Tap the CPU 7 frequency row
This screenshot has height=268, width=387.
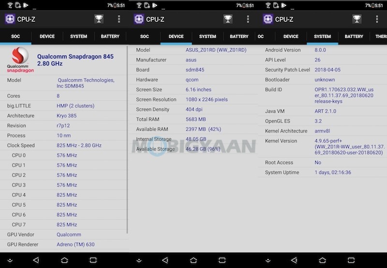[64, 225]
